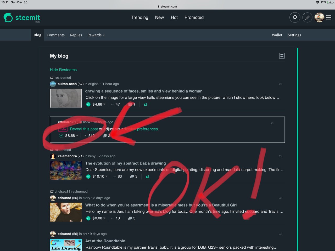
Task: Click Hide Resteems link
Action: pos(63,70)
